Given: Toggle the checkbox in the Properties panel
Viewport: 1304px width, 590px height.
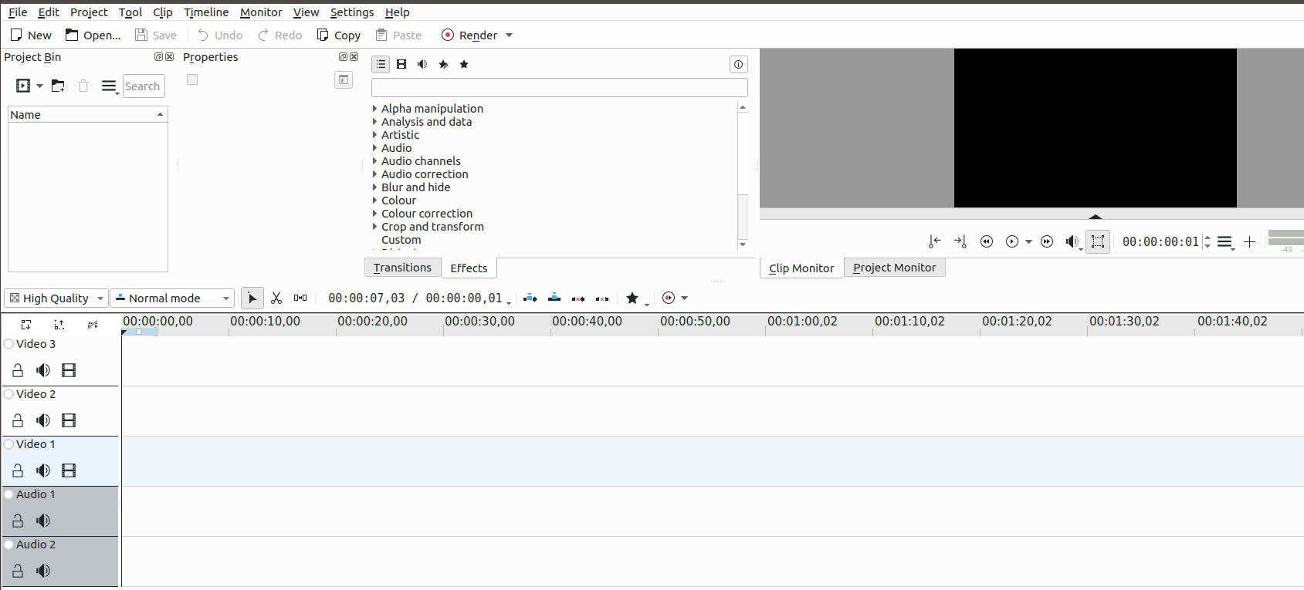Looking at the screenshot, I should pos(192,79).
